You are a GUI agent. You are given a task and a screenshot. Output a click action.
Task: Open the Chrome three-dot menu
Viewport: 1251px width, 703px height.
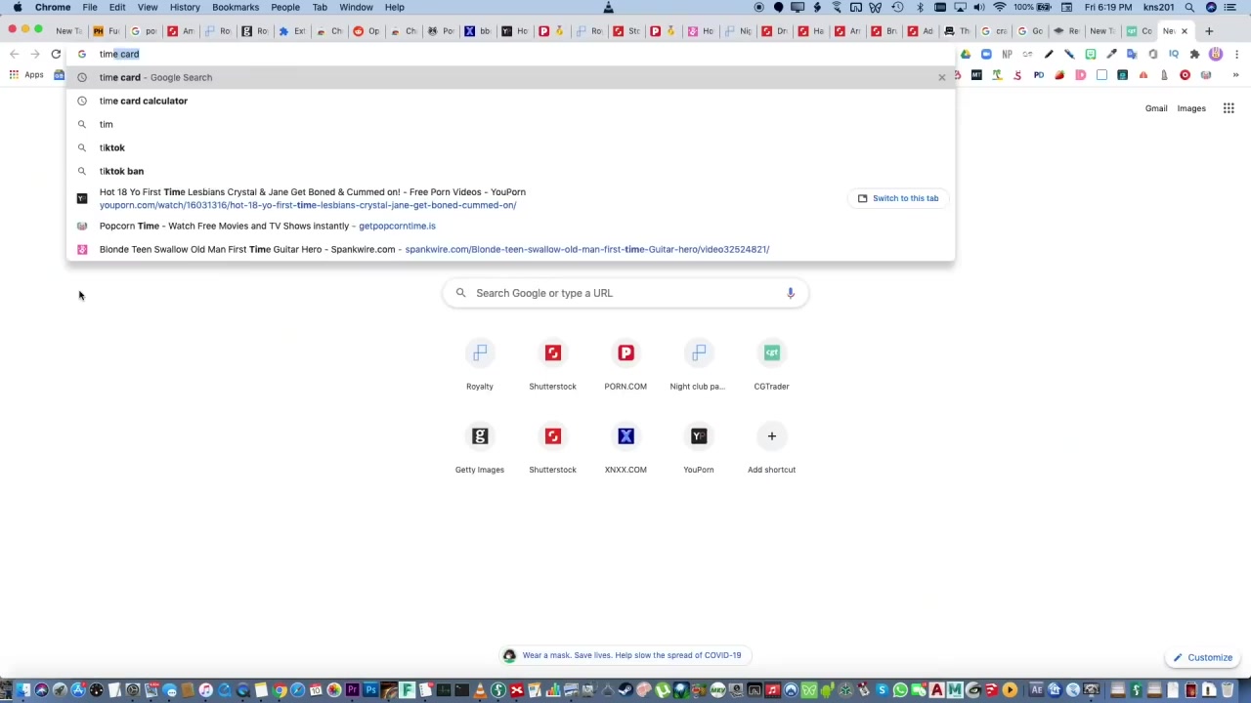(1236, 54)
